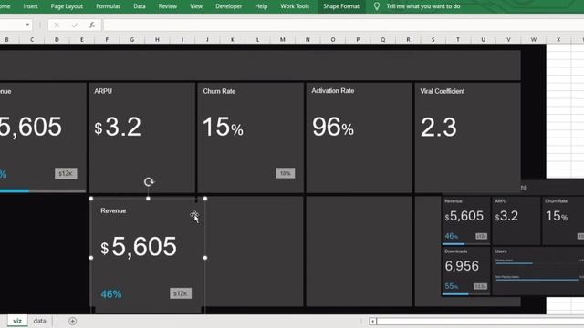Select the 10% badge in Churn Rate card

coord(286,173)
